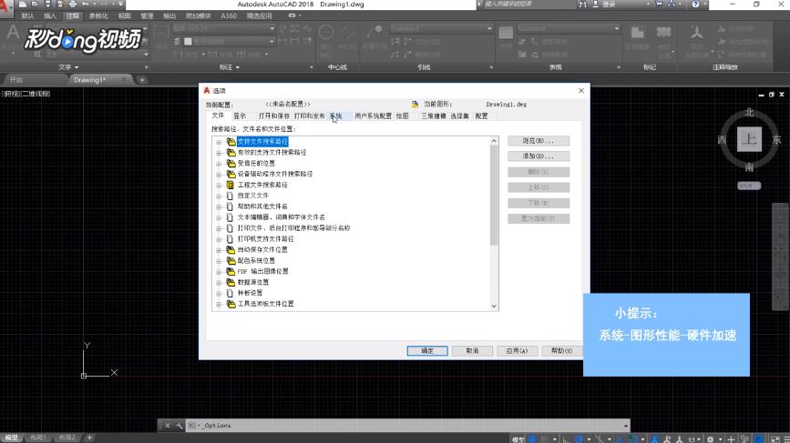Click folder icon of 数据源位置

(231, 282)
